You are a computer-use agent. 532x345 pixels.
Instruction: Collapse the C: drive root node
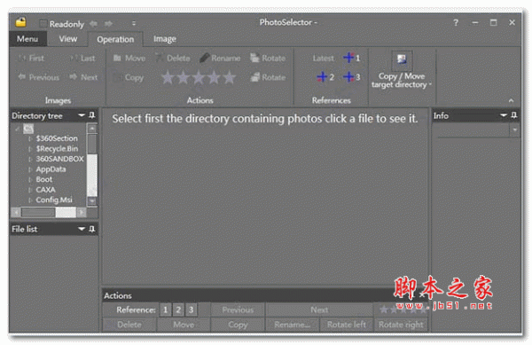pos(18,129)
